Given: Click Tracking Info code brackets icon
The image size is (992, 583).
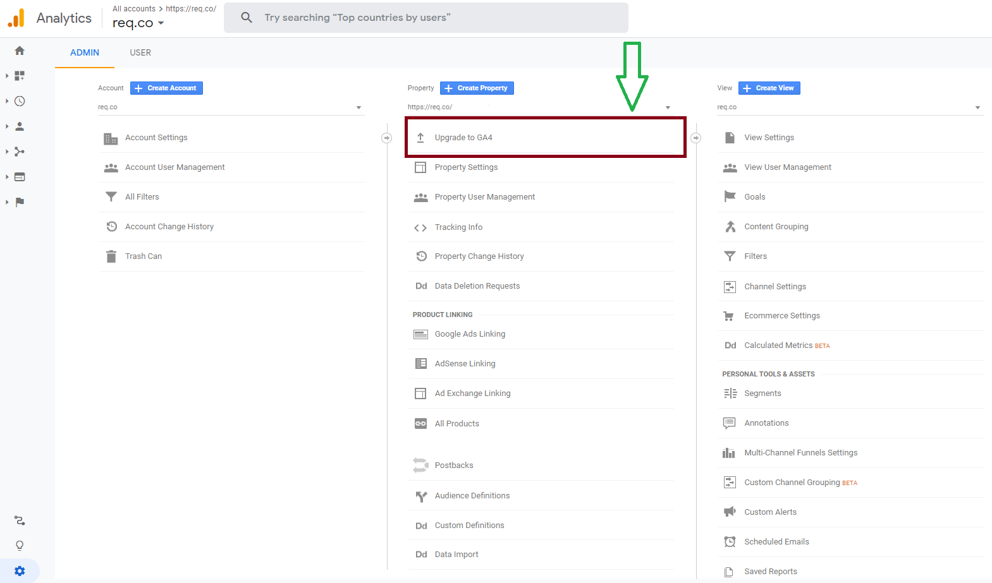Looking at the screenshot, I should (420, 227).
